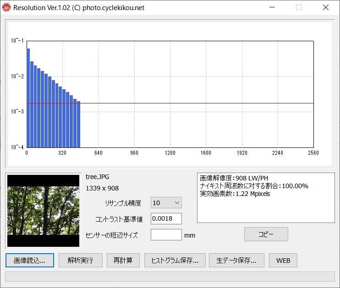
Task: Click the 生データ保存... button
Action: coord(236,260)
